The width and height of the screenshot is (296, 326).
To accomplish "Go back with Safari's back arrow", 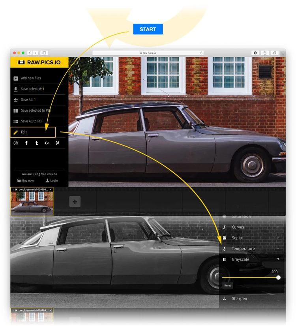I will 30,53.
